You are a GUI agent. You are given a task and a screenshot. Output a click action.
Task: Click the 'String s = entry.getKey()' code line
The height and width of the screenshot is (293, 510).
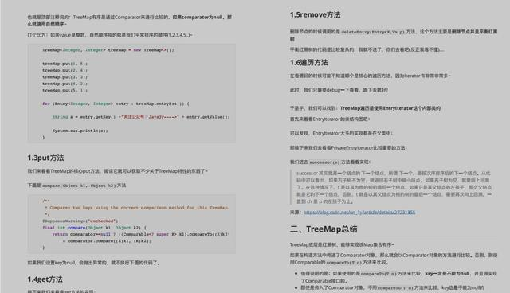(141, 117)
